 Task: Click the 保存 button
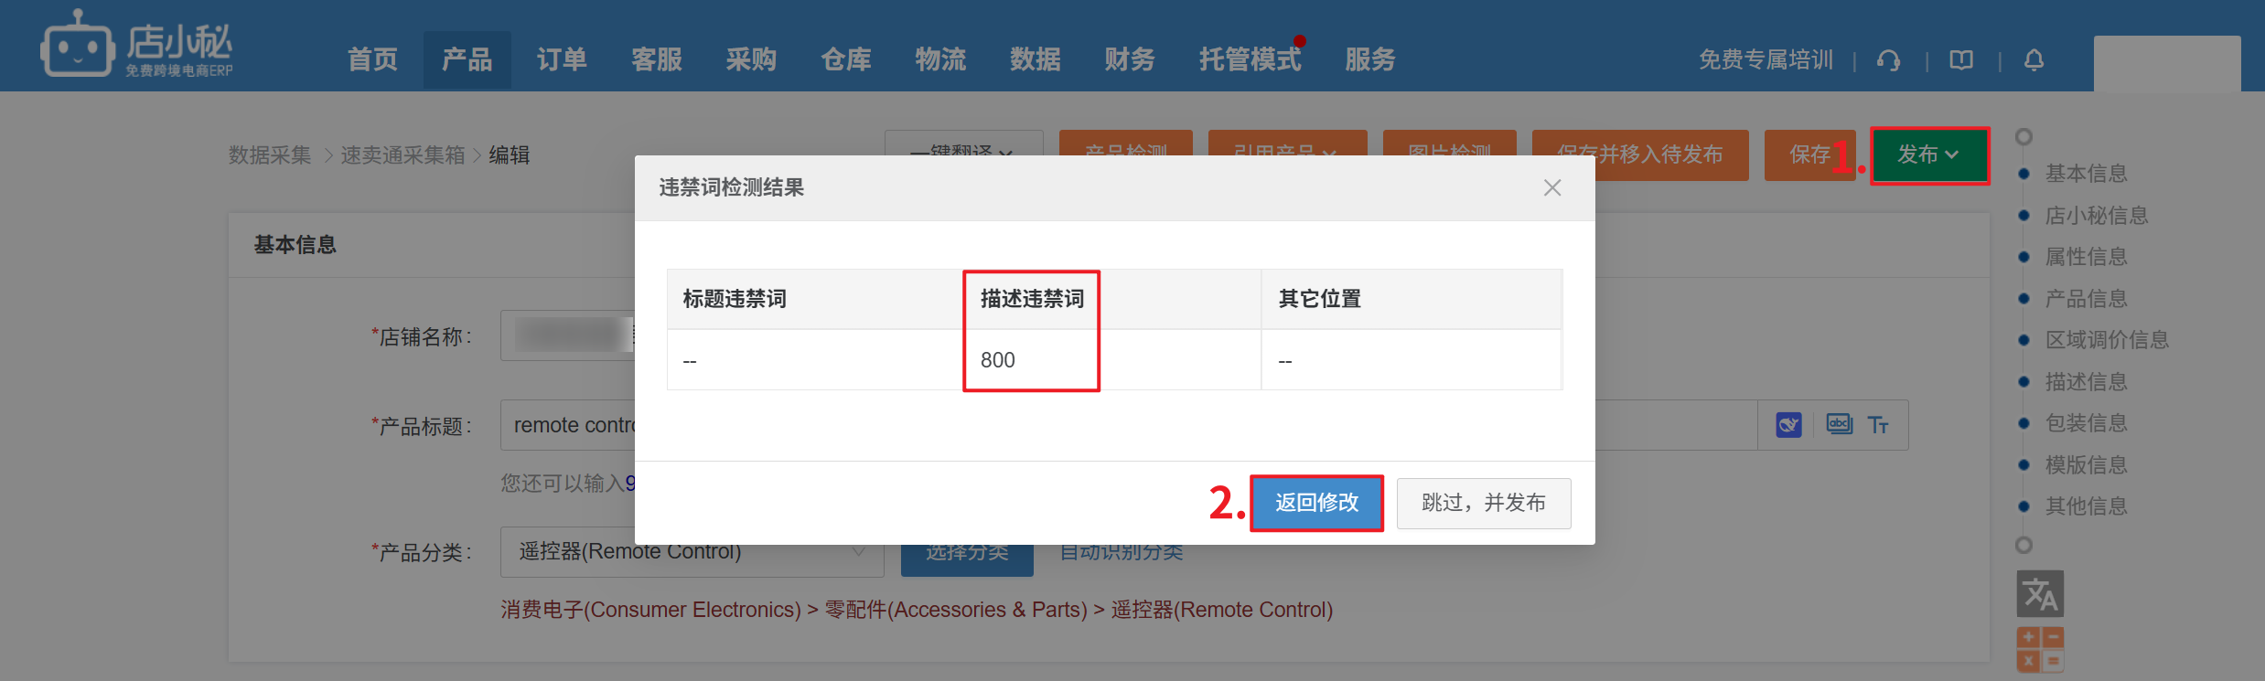(1809, 154)
